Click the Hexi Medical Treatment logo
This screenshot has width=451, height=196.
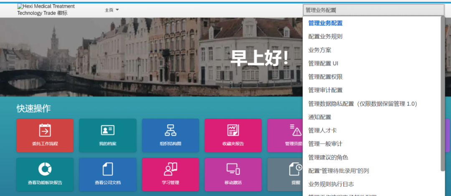tap(46, 10)
